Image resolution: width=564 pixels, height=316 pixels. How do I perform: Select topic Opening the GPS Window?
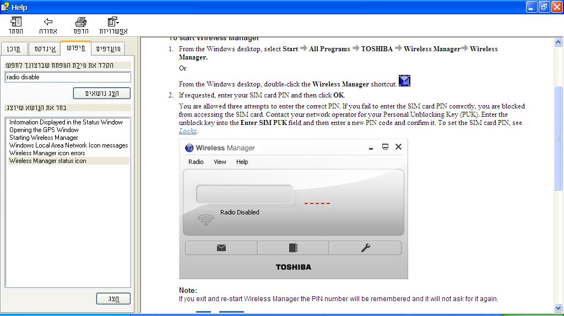tap(44, 130)
